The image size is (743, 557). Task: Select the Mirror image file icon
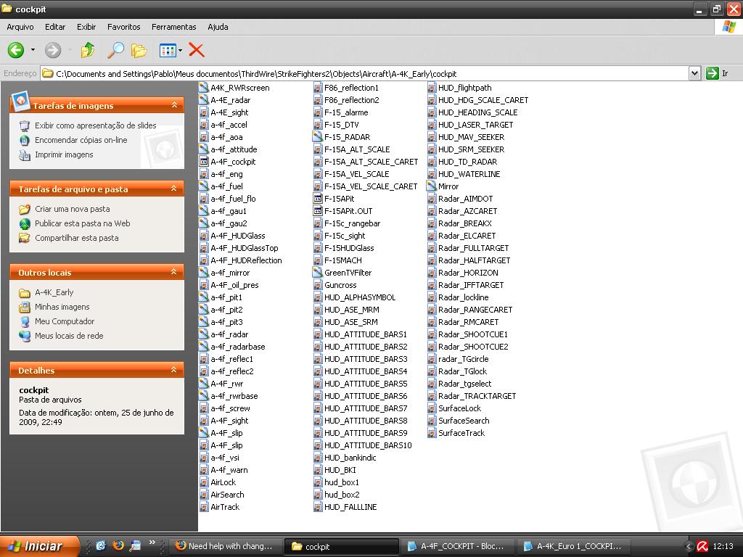431,186
